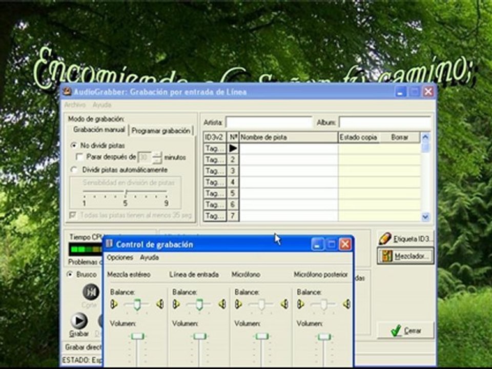Open the Mezclador mixer button
Viewport: 492px width, 369px height.
405,256
